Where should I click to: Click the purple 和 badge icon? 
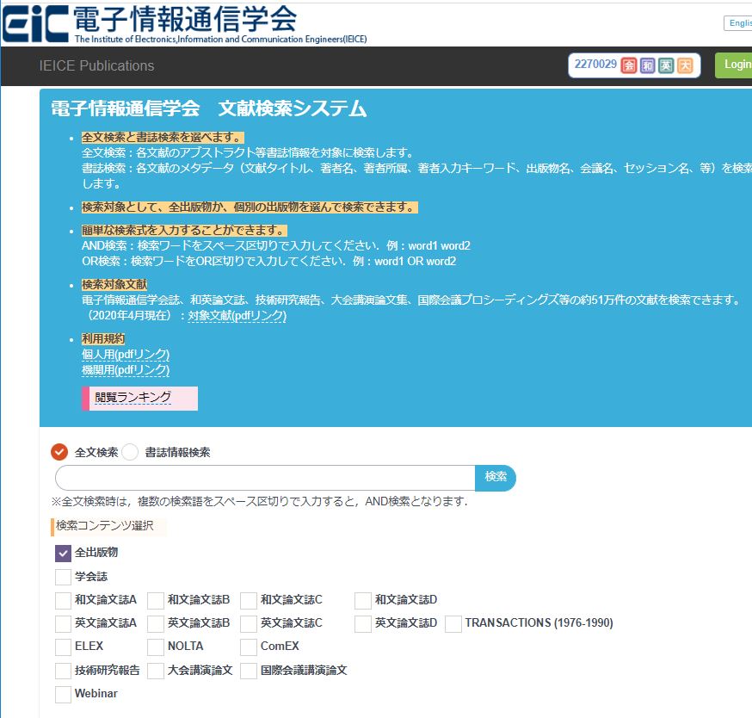point(647,65)
